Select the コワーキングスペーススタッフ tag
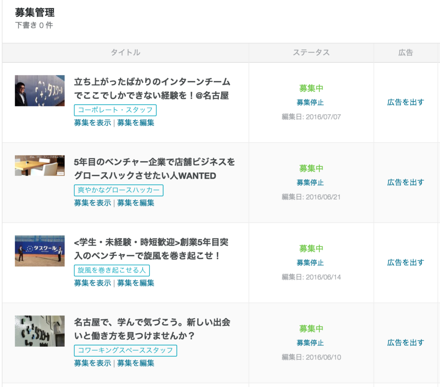This screenshot has width=440, height=387. pos(125,350)
